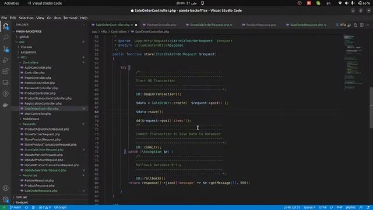Open the Source Control view

tap(6, 49)
